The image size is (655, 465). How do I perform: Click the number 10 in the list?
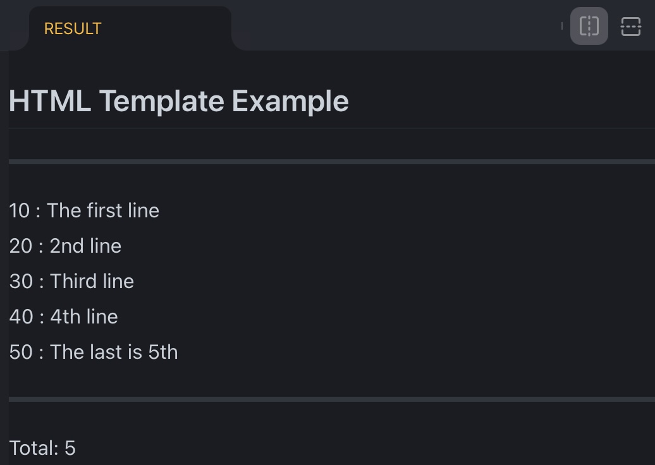[20, 210]
